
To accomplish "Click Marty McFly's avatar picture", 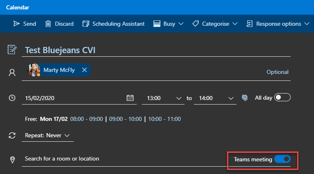I will point(34,70).
